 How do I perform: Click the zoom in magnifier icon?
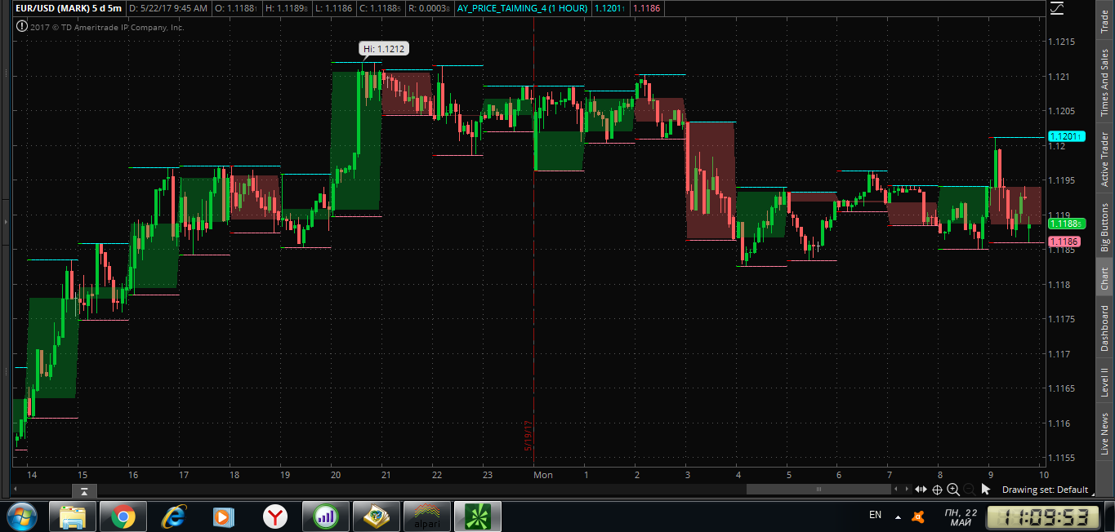[953, 489]
